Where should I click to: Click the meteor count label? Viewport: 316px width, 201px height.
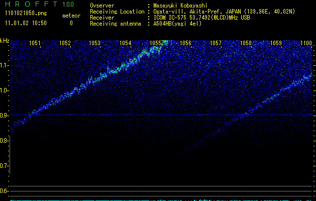coord(71,16)
